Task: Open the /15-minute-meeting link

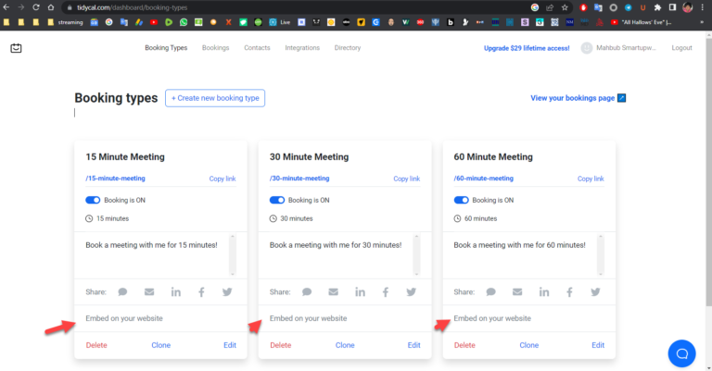Action: (115, 179)
